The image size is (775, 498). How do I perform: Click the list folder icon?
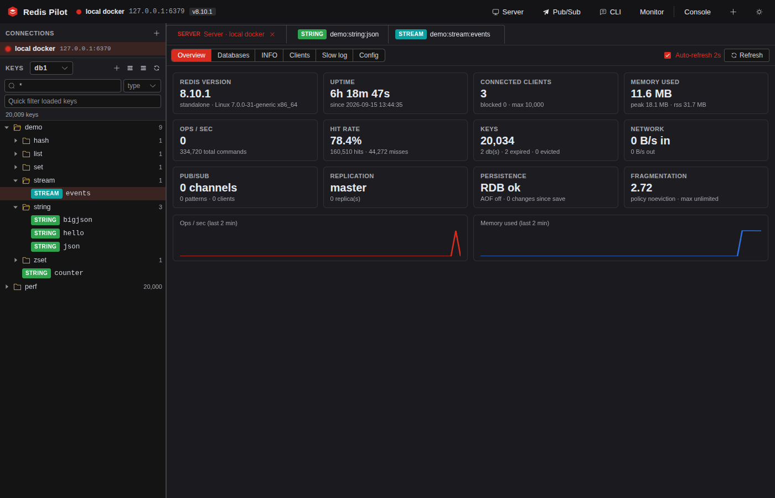point(26,154)
